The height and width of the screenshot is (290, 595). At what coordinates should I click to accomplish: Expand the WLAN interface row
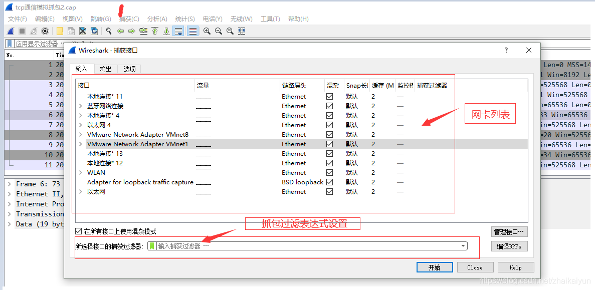80,173
